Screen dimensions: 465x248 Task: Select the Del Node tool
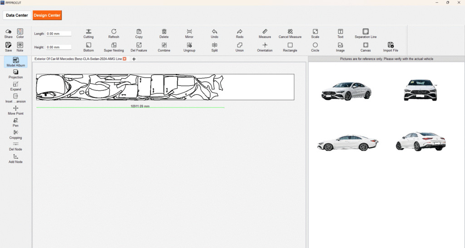coord(15,144)
